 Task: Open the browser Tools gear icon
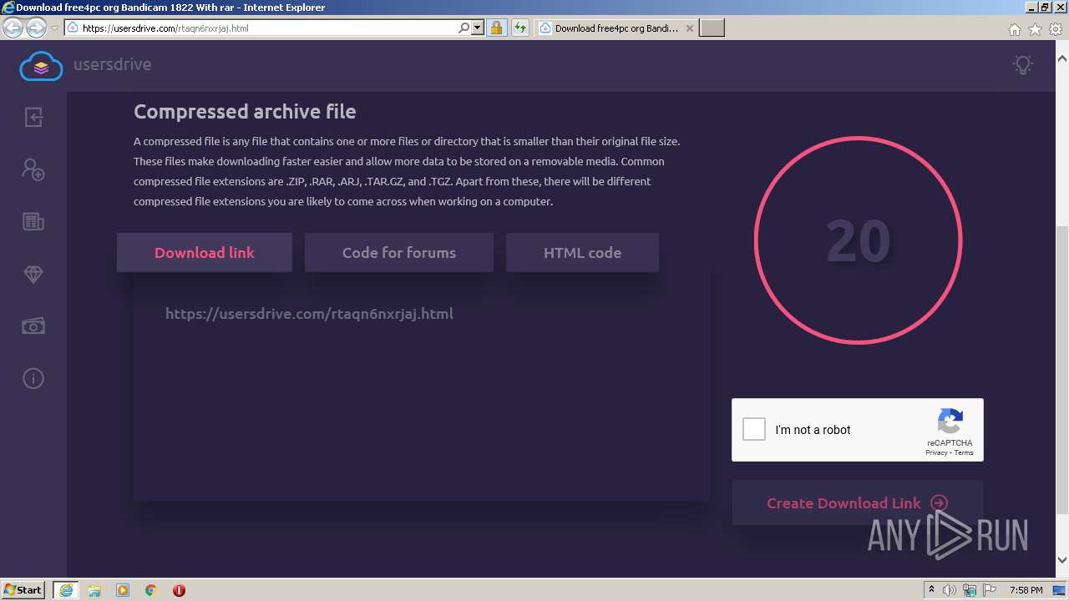pos(1055,29)
